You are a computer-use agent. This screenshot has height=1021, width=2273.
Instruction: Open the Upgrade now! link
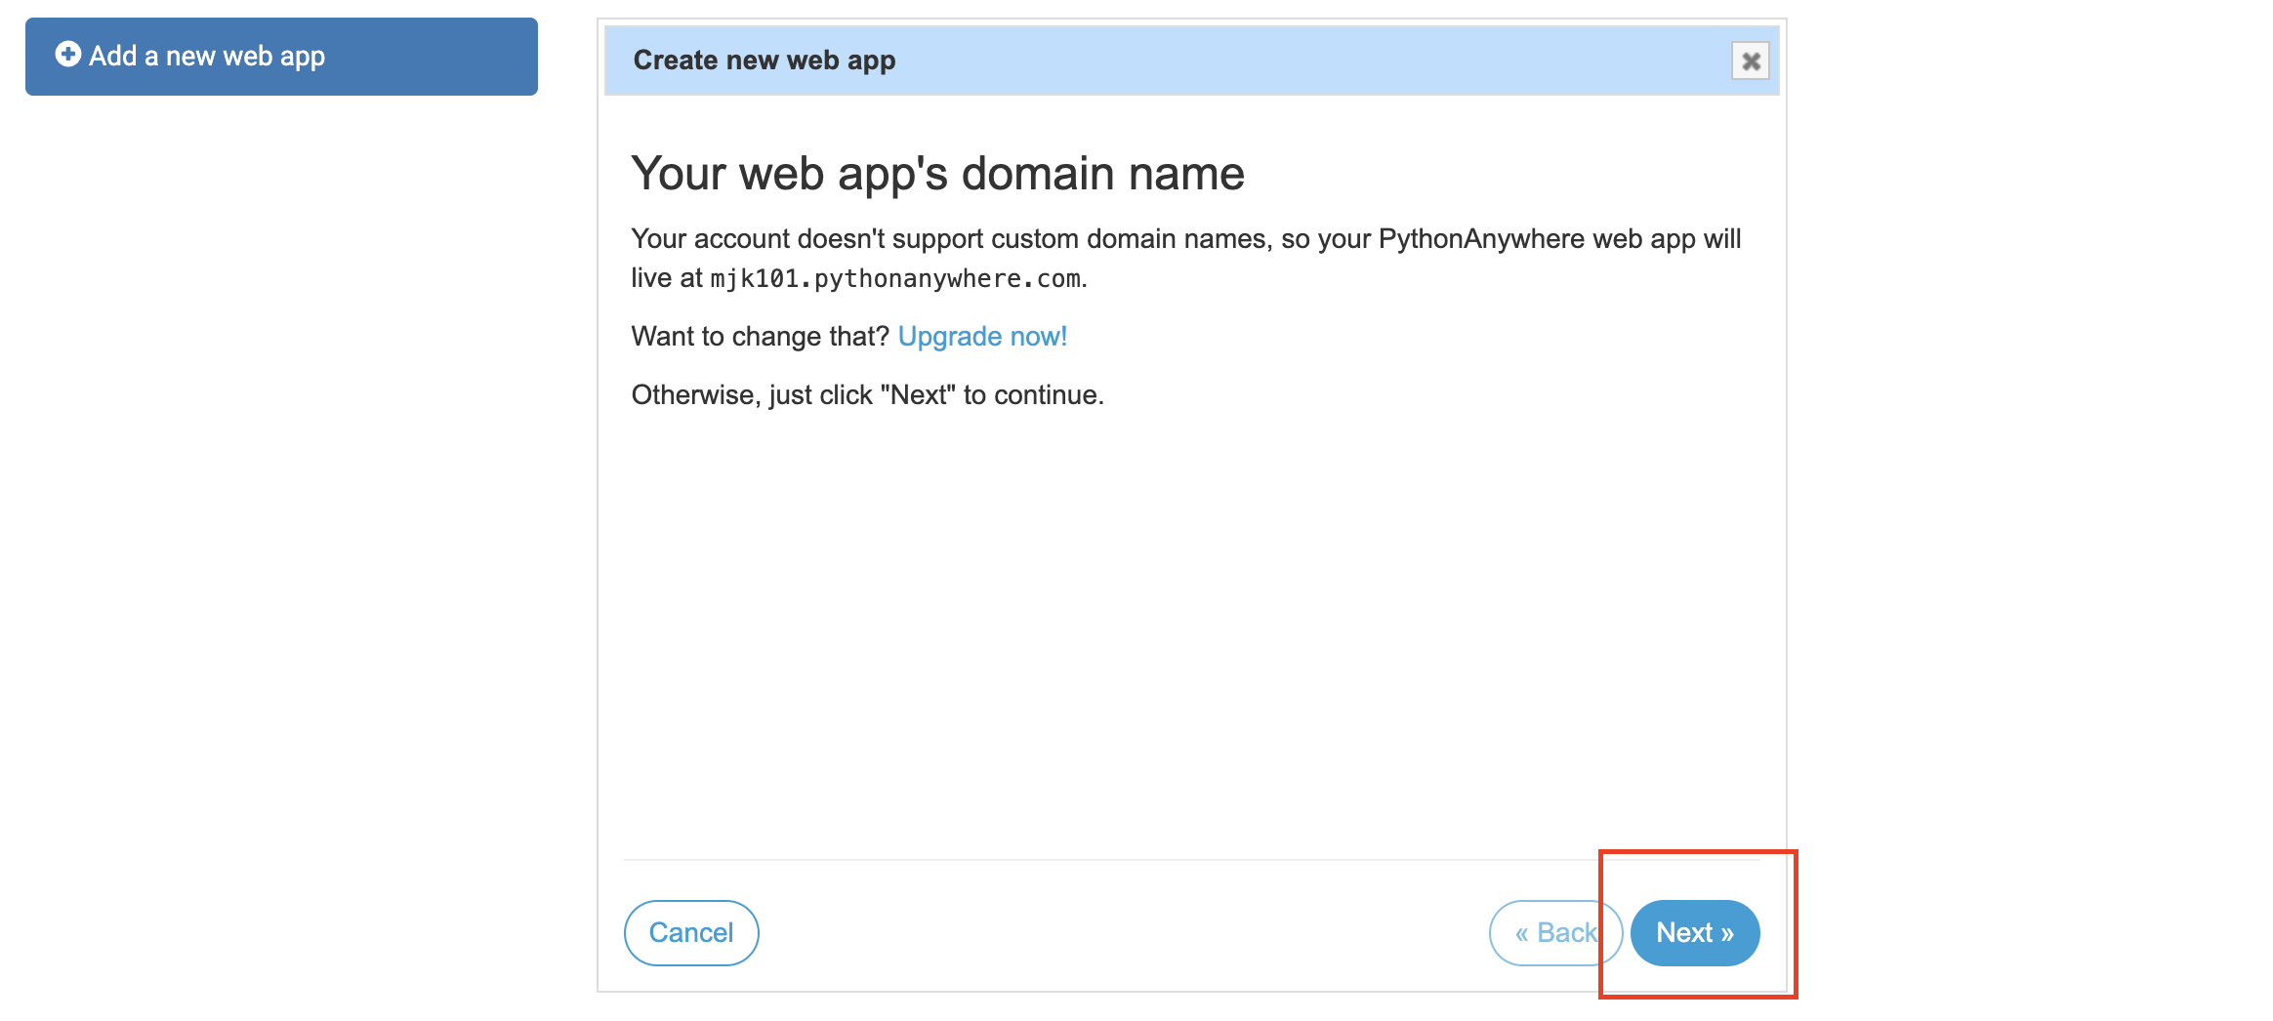[x=982, y=337]
